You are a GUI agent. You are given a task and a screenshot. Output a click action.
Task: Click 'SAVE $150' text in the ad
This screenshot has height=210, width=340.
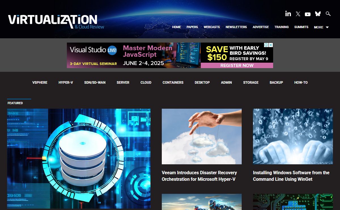click(217, 53)
